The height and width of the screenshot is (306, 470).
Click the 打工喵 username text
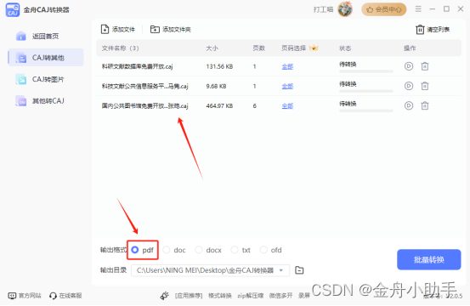(324, 9)
